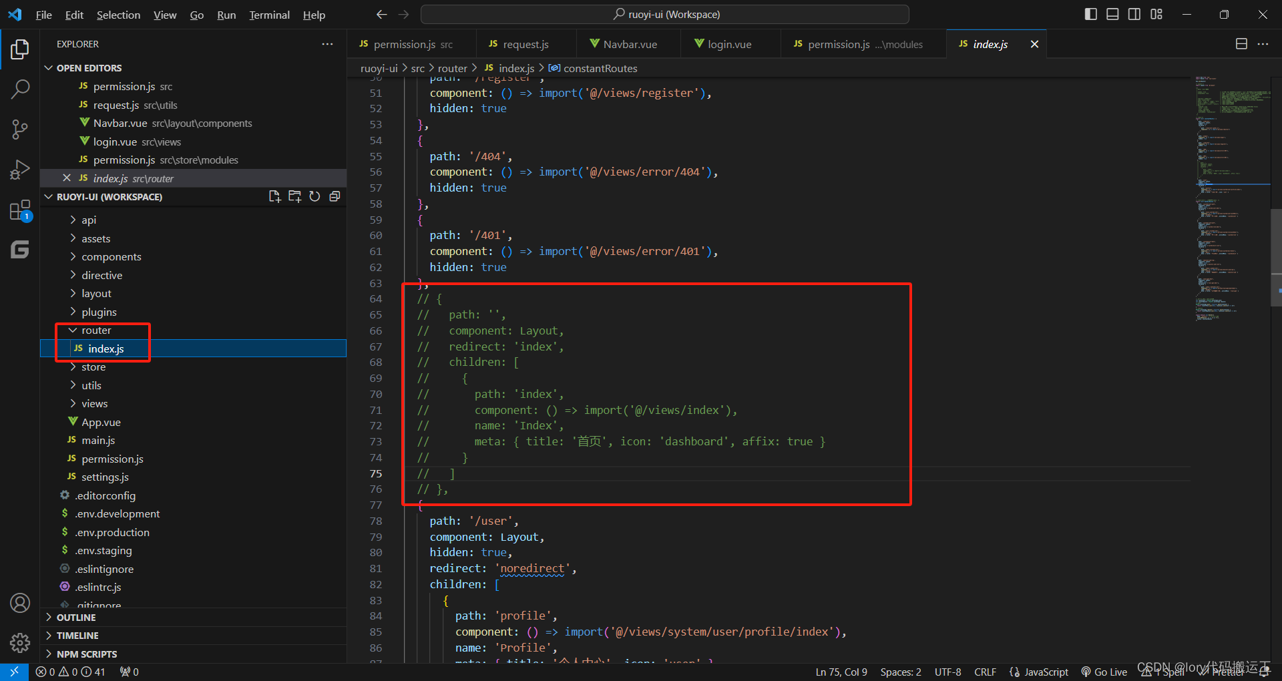The image size is (1282, 681).
Task: Expand the views folder
Action: click(94, 403)
